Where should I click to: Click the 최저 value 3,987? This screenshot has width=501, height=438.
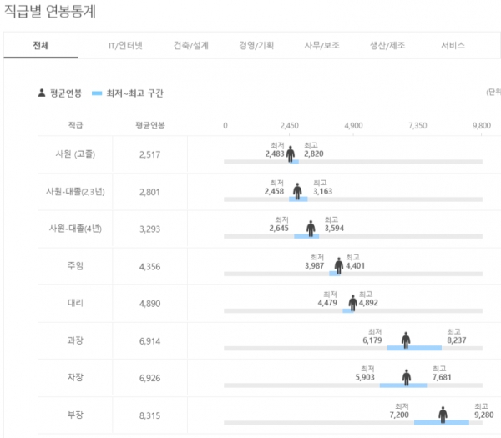pyautogui.click(x=315, y=266)
